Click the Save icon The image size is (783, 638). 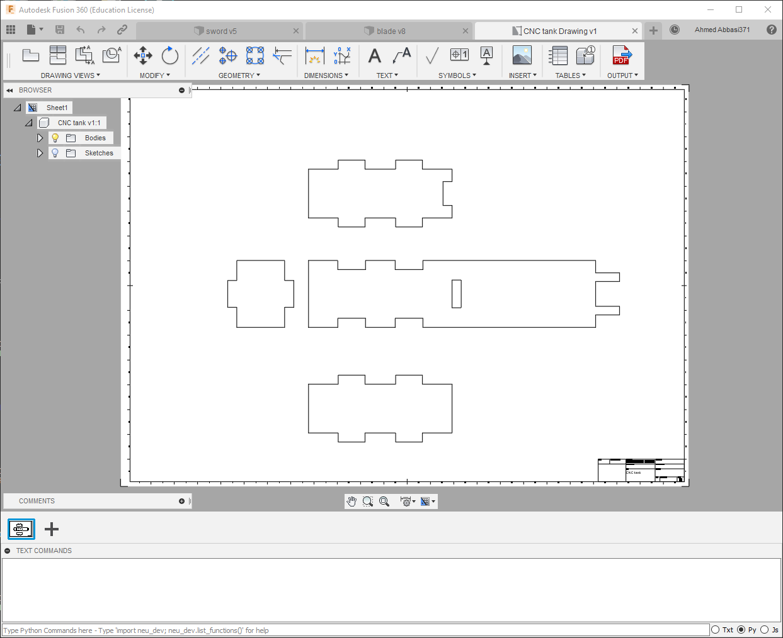point(60,30)
